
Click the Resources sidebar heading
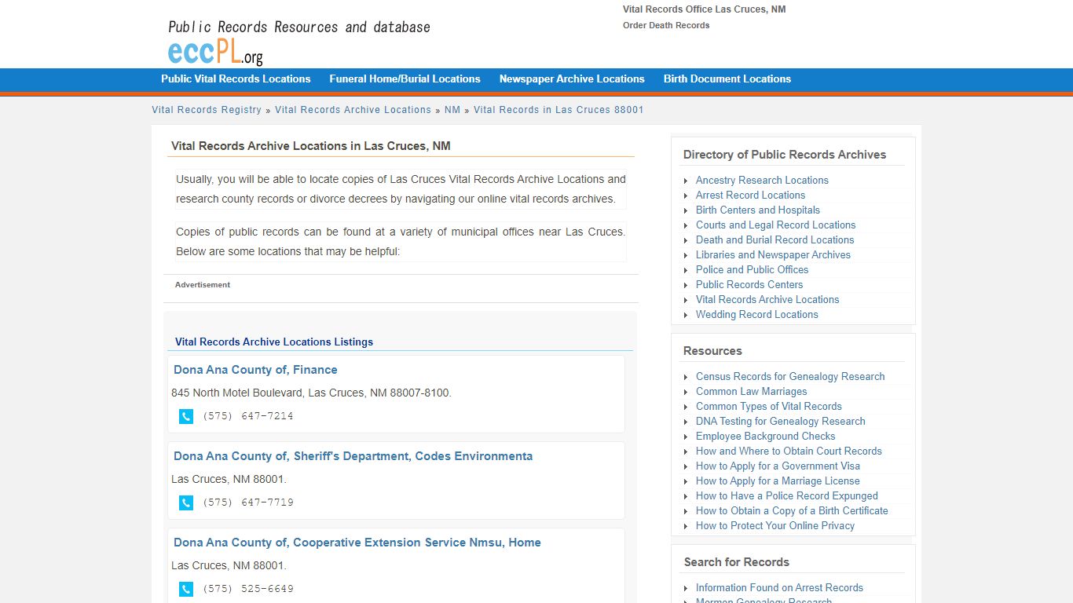pyautogui.click(x=712, y=351)
